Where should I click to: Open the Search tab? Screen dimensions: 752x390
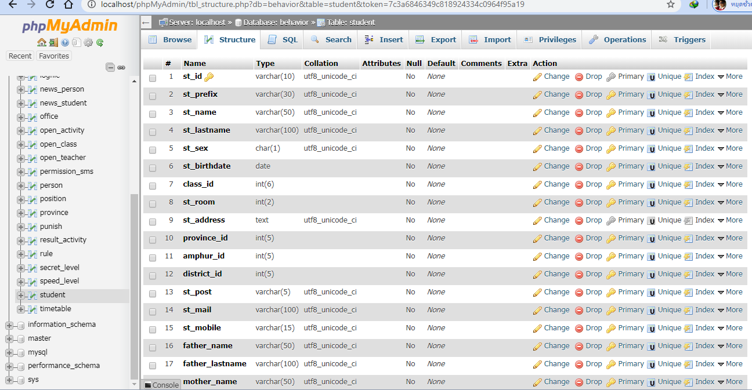331,40
